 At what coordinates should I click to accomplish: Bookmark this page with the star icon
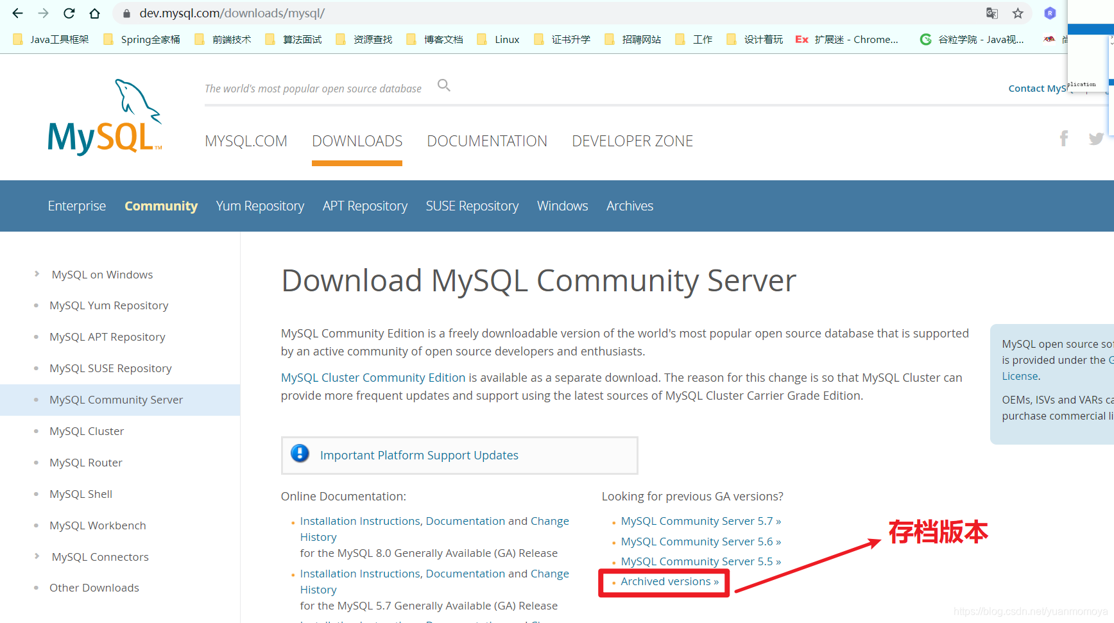[x=1018, y=13]
